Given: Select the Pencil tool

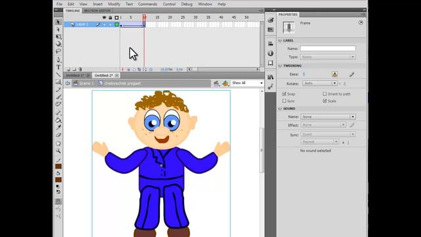Looking at the screenshot, I should point(59,90).
